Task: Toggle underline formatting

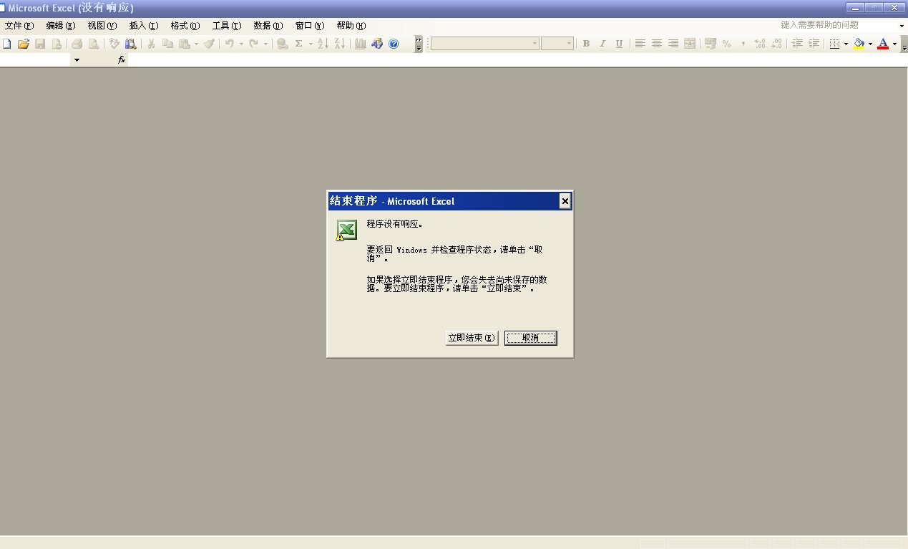Action: (619, 43)
